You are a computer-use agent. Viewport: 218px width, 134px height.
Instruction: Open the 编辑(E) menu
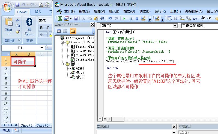coord(84,11)
